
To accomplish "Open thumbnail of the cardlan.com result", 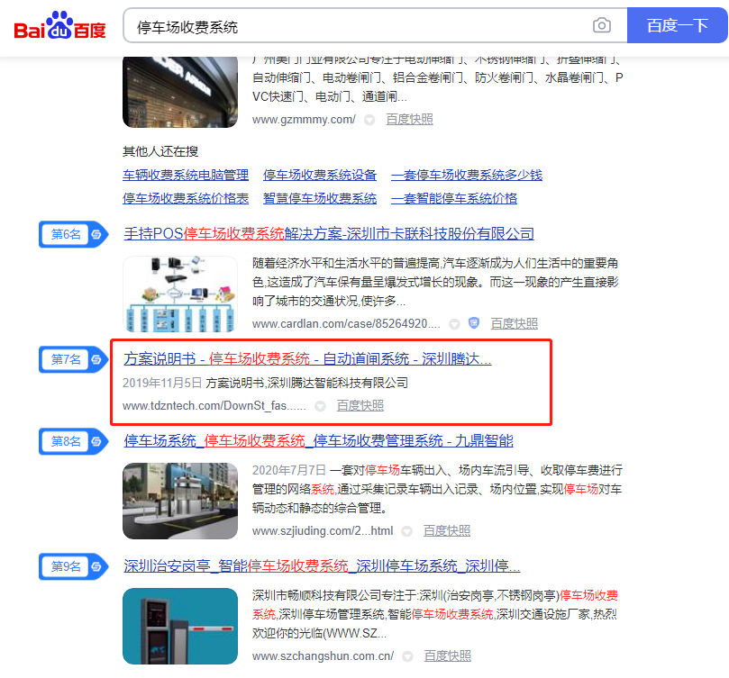I will click(x=180, y=294).
